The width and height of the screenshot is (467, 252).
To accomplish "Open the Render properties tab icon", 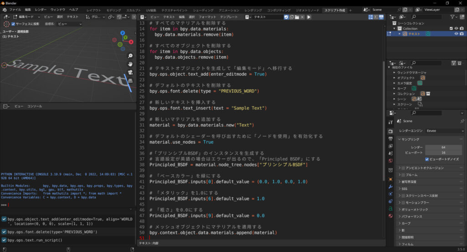I will click(x=390, y=131).
